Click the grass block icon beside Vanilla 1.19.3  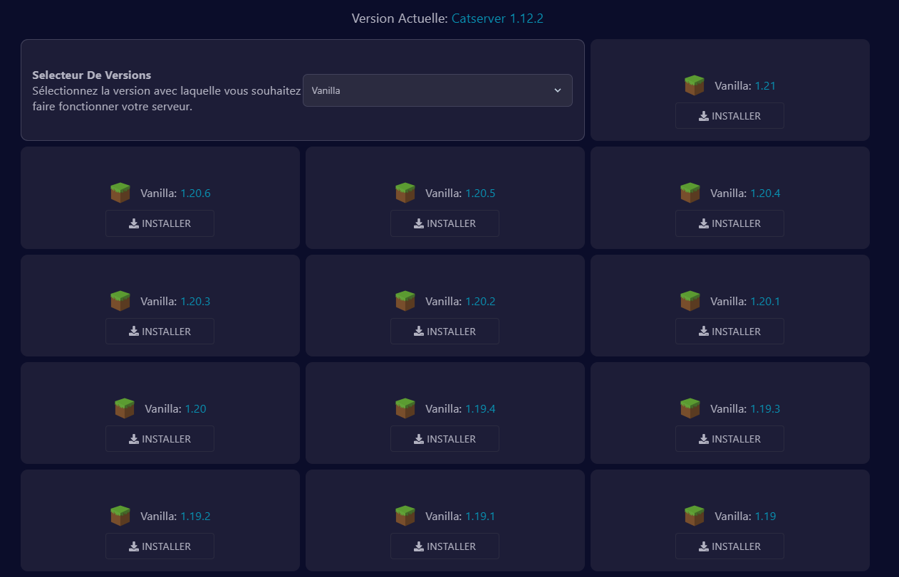click(690, 408)
